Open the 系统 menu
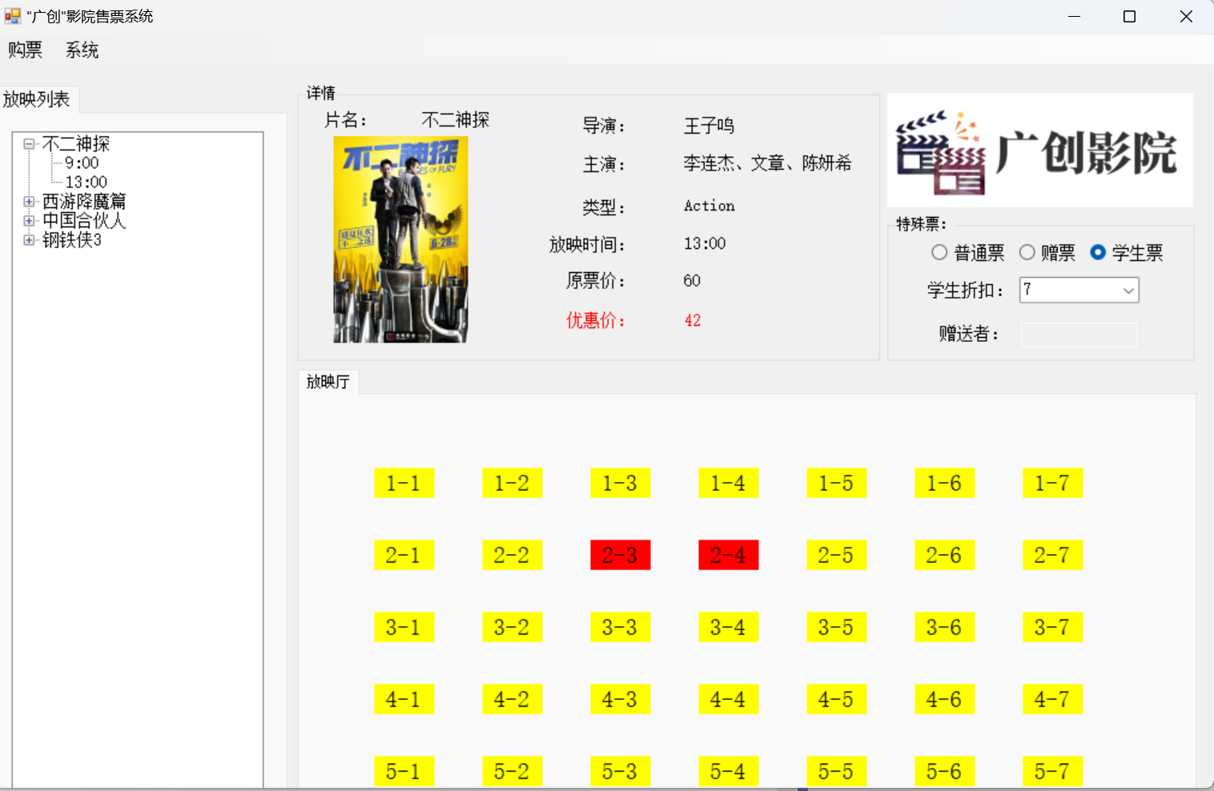 [82, 50]
